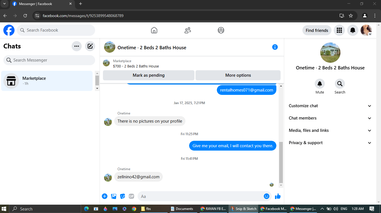
Task: Open the tab search dropdown arrow
Action: click(x=4, y=4)
